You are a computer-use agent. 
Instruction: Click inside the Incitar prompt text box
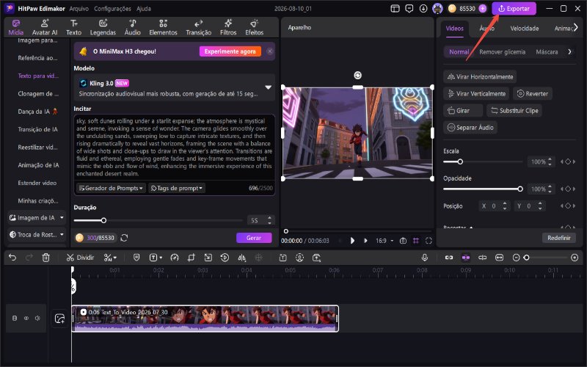175,148
